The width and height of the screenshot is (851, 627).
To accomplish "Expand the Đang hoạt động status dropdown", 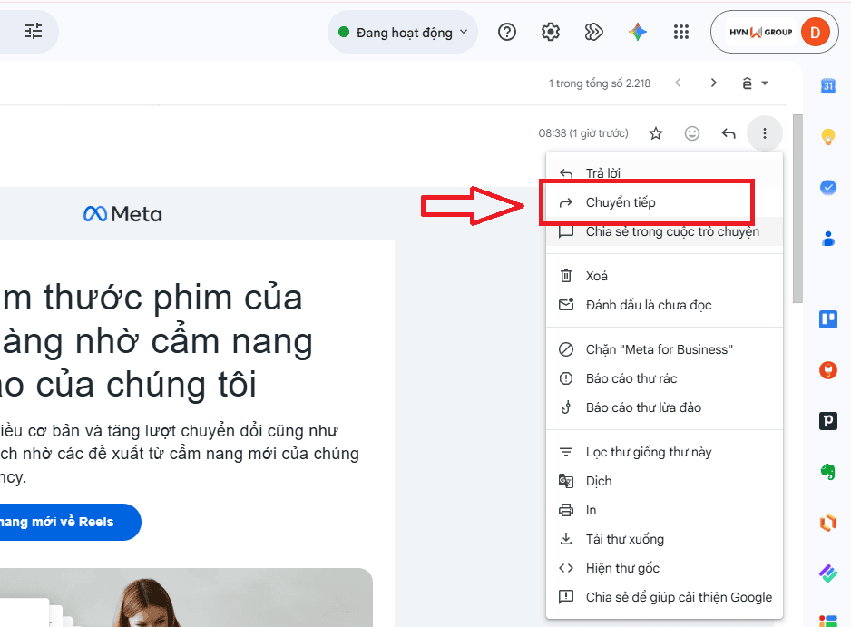I will [x=403, y=32].
